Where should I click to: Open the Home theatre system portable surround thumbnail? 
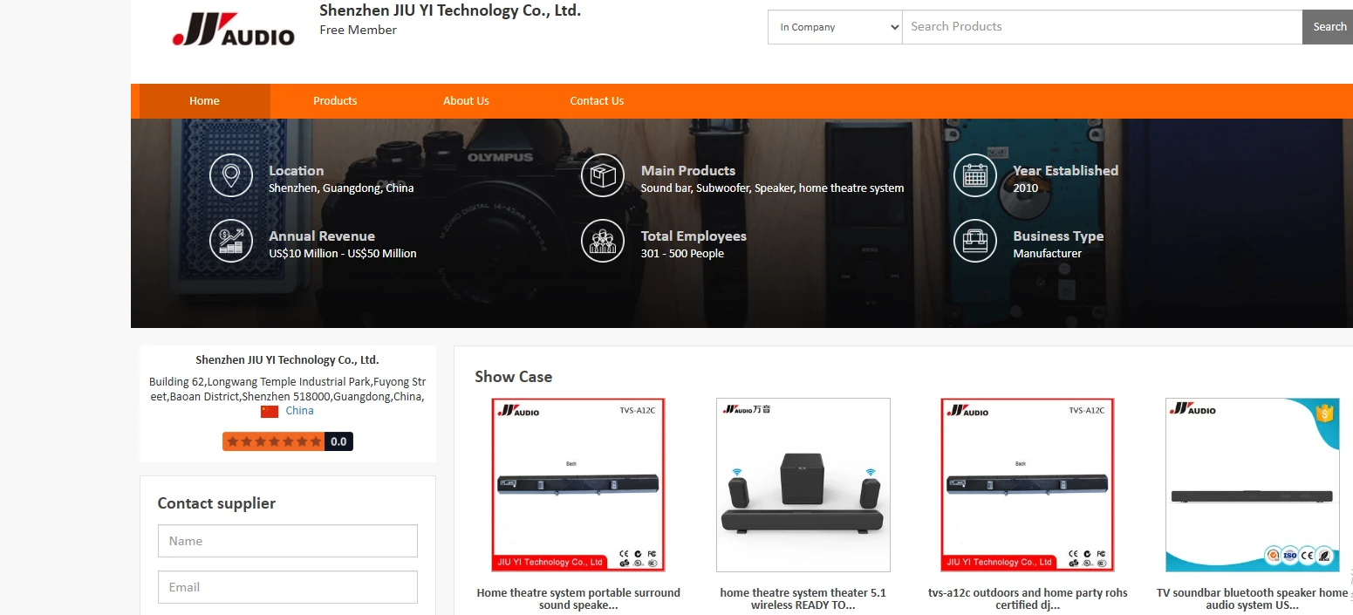pyautogui.click(x=578, y=485)
